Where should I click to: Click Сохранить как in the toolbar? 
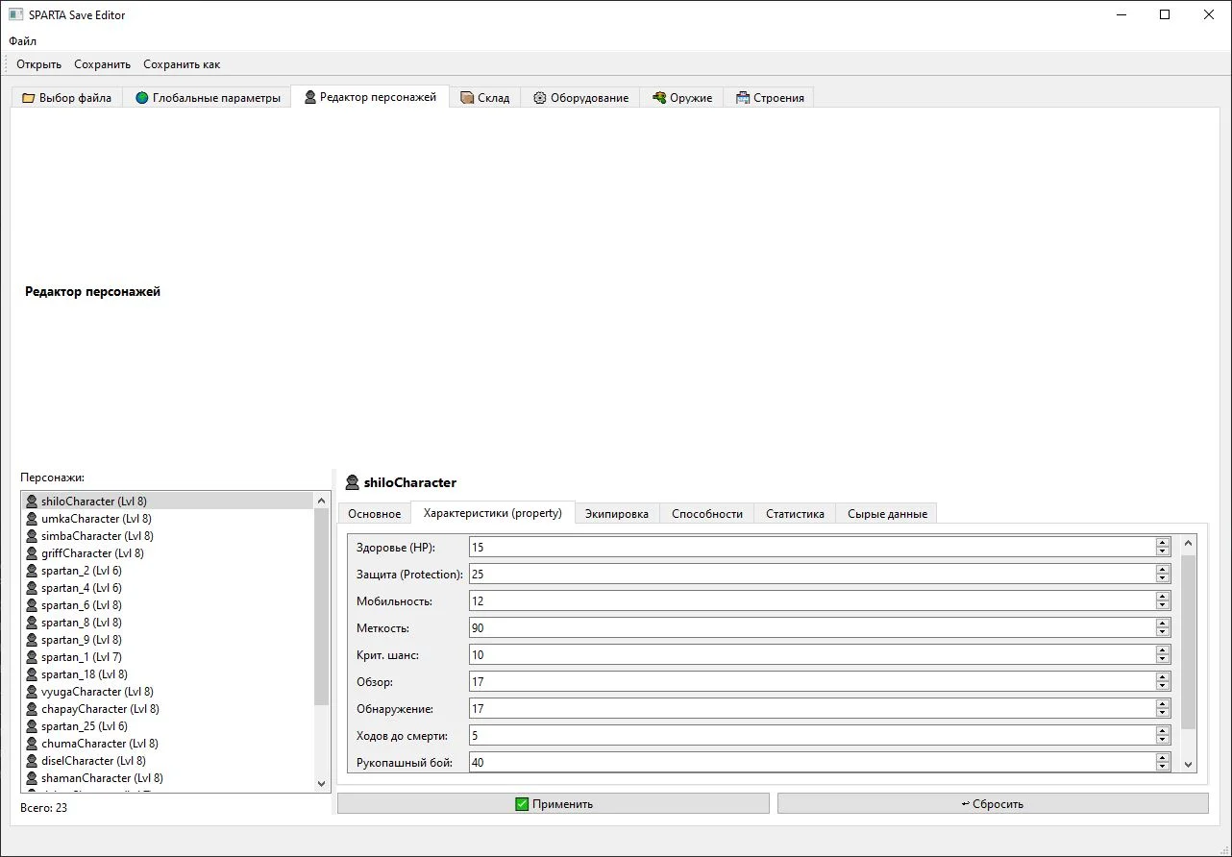click(x=182, y=64)
